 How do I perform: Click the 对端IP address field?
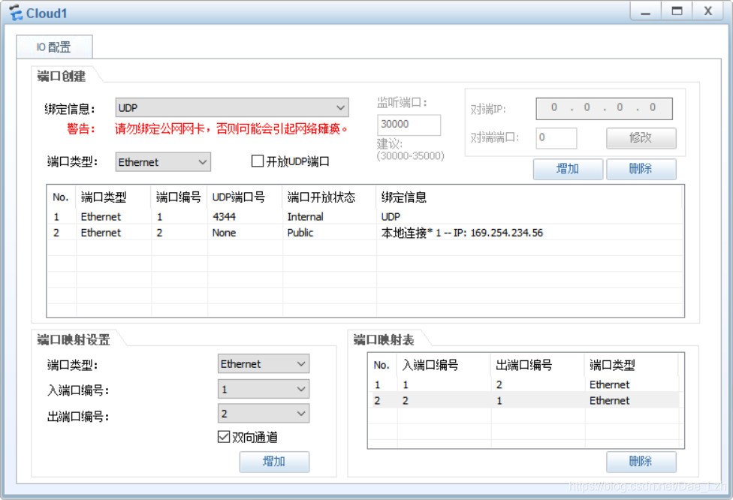604,108
